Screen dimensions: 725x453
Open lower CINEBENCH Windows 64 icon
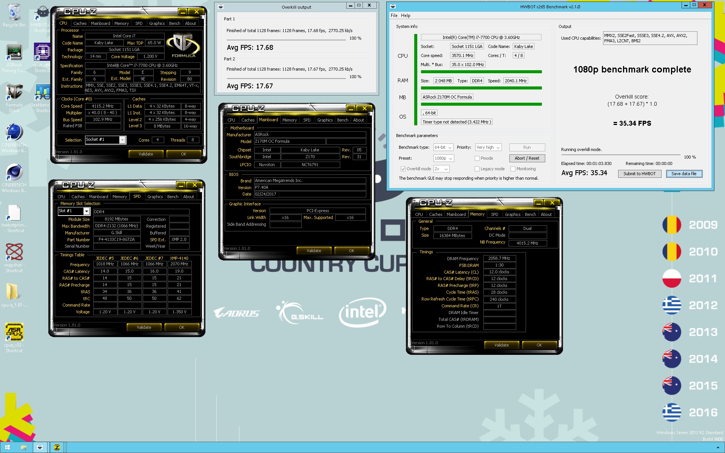coord(14,178)
